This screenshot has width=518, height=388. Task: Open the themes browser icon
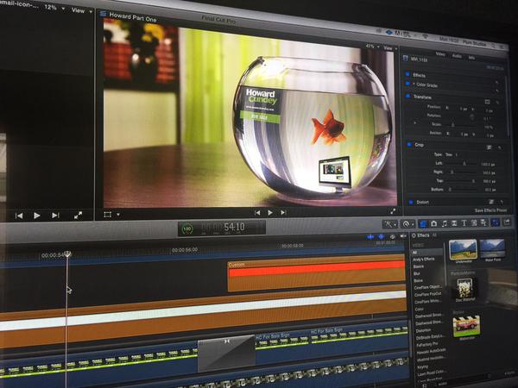tap(483, 223)
